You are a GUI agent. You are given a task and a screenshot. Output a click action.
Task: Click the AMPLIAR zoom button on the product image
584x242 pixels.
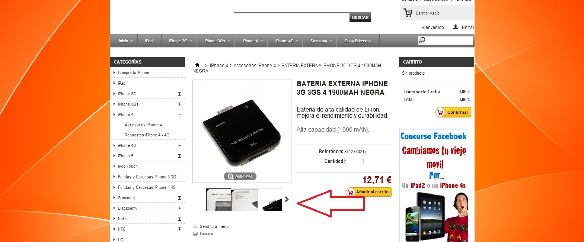pos(240,176)
